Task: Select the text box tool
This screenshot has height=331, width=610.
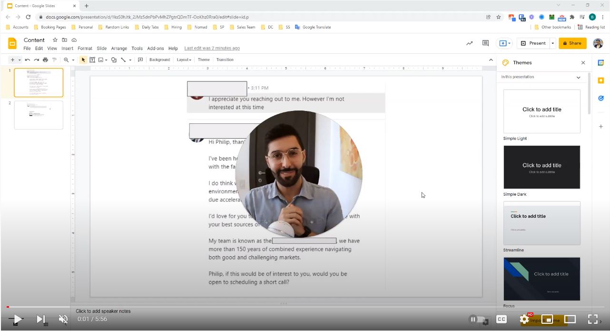Action: pyautogui.click(x=92, y=60)
